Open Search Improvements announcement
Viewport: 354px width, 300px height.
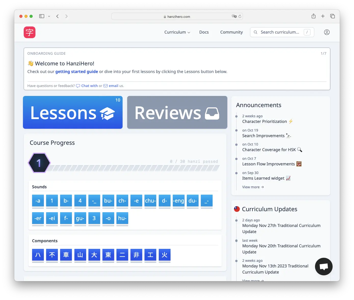tap(267, 136)
